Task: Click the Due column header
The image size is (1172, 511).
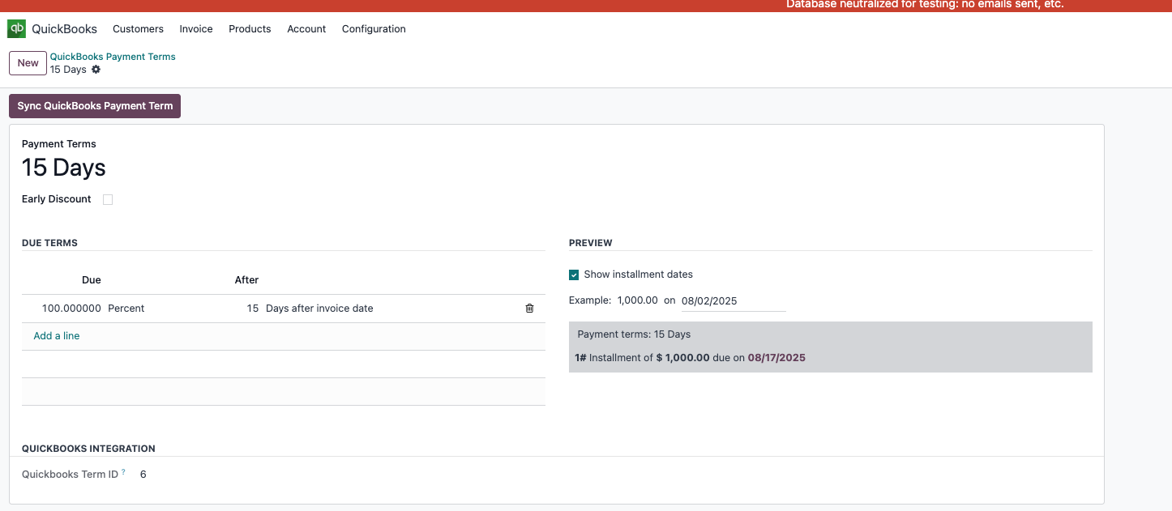Action: point(92,280)
